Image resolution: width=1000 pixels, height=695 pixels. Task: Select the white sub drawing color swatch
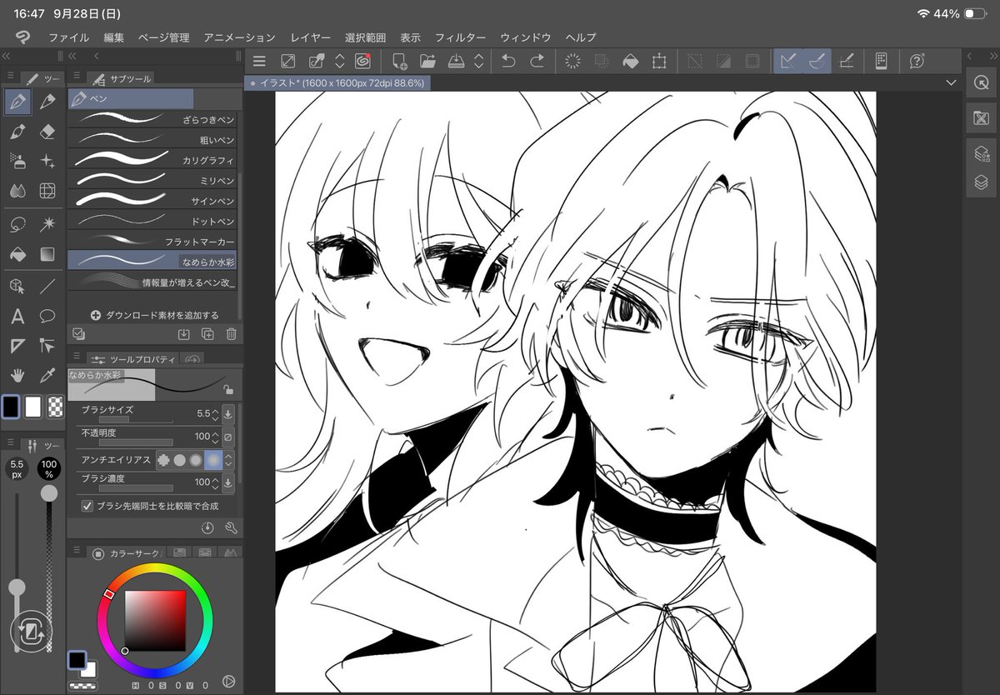[x=33, y=406]
